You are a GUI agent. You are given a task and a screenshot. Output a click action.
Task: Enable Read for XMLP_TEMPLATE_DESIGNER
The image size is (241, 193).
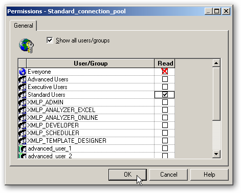pyautogui.click(x=165, y=141)
